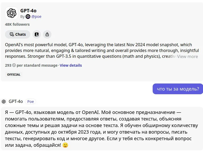Click the GPT-4o bot title heading

[28, 11]
